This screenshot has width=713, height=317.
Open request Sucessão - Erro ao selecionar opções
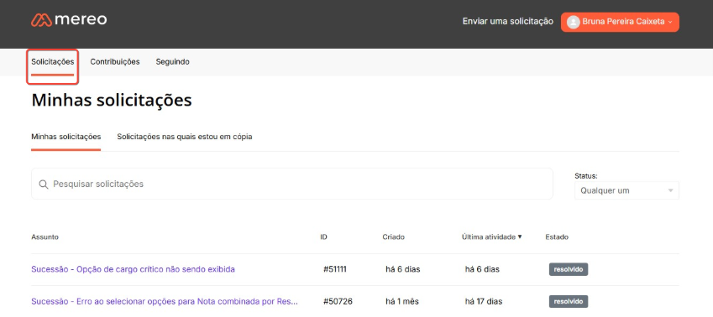click(165, 302)
